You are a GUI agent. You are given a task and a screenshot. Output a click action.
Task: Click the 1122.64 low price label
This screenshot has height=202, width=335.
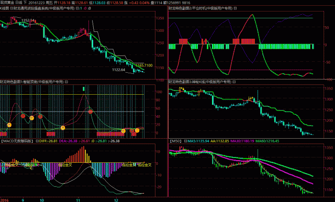[x=119, y=70]
